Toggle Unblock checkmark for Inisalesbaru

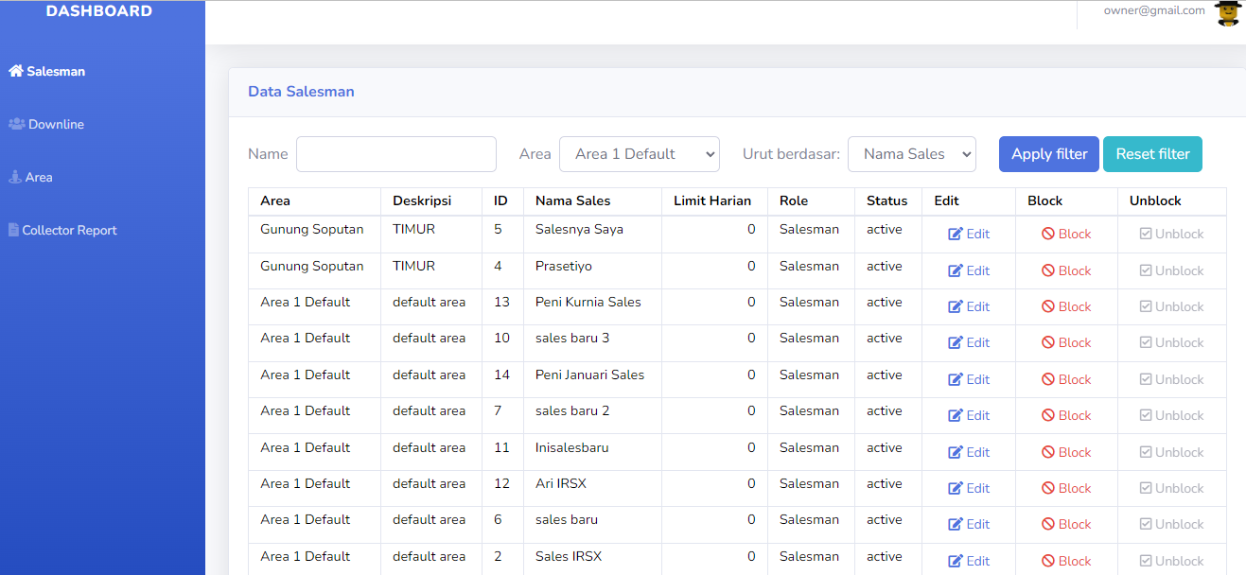click(1145, 452)
